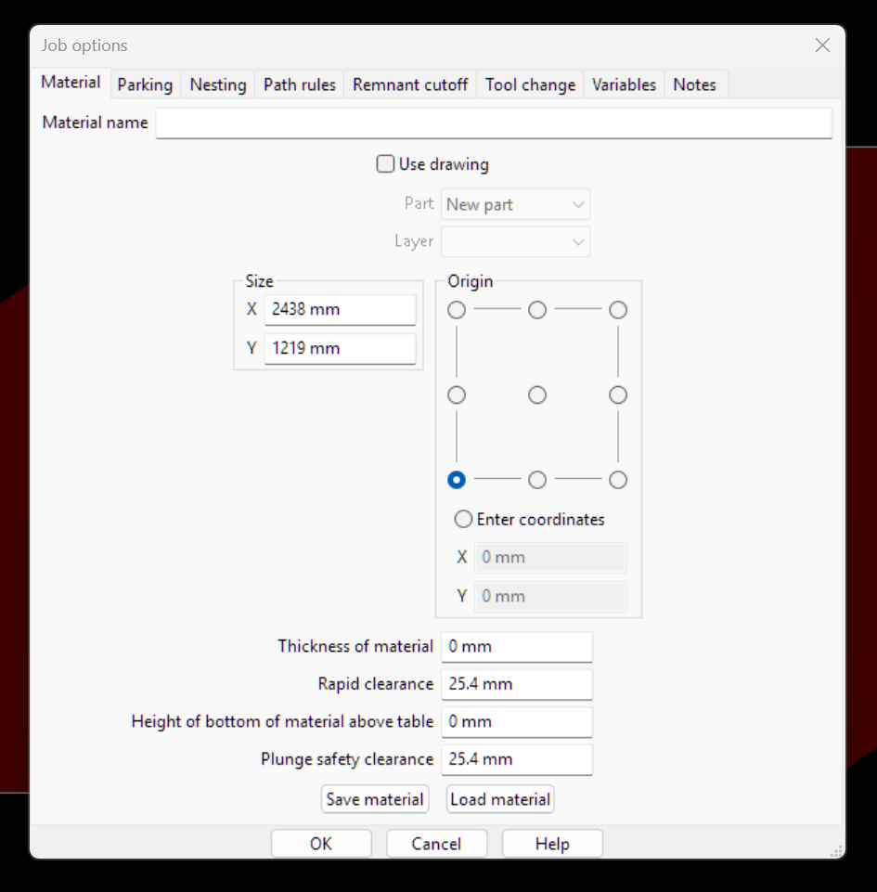
Task: Open the Nesting tab
Action: click(x=218, y=84)
